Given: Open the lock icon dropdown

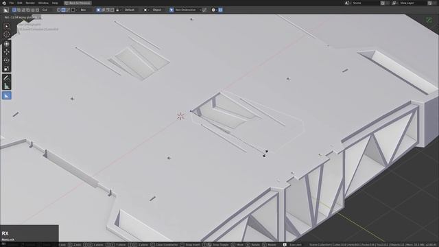Looking at the screenshot, I should pos(119,10).
